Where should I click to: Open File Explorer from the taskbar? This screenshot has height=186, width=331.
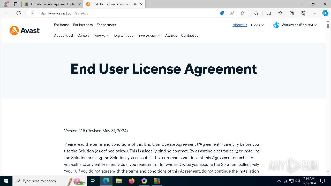click(119, 181)
